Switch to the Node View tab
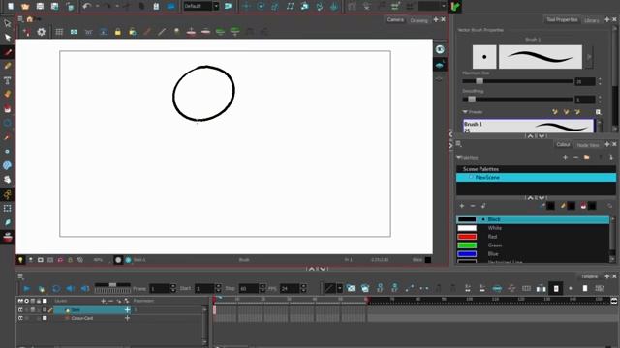The width and height of the screenshot is (620, 348). point(588,145)
